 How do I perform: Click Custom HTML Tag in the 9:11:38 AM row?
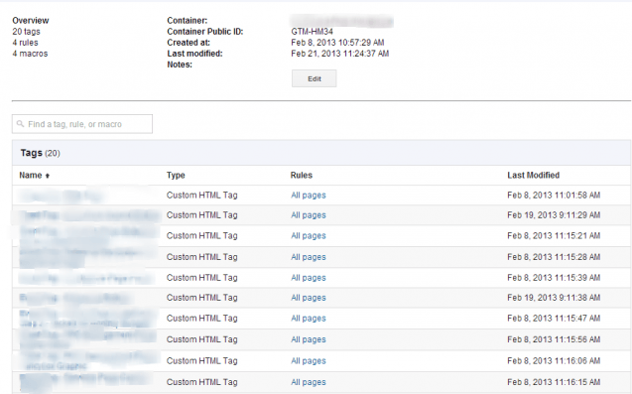202,298
